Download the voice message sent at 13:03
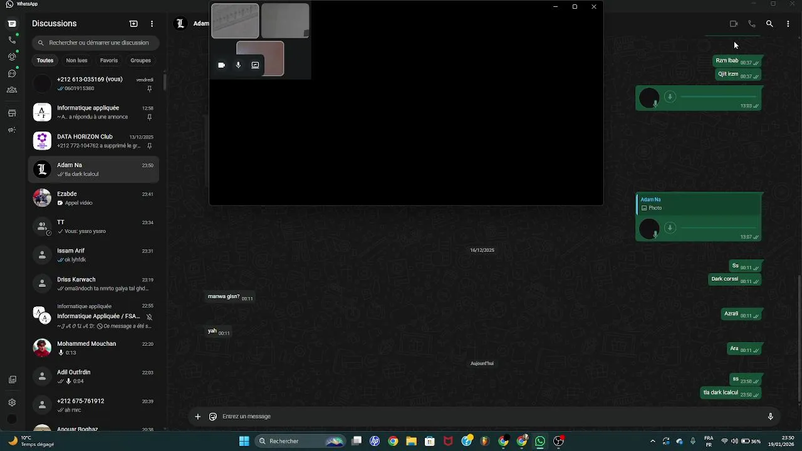Screen dimensions: 802x451 tap(670, 97)
